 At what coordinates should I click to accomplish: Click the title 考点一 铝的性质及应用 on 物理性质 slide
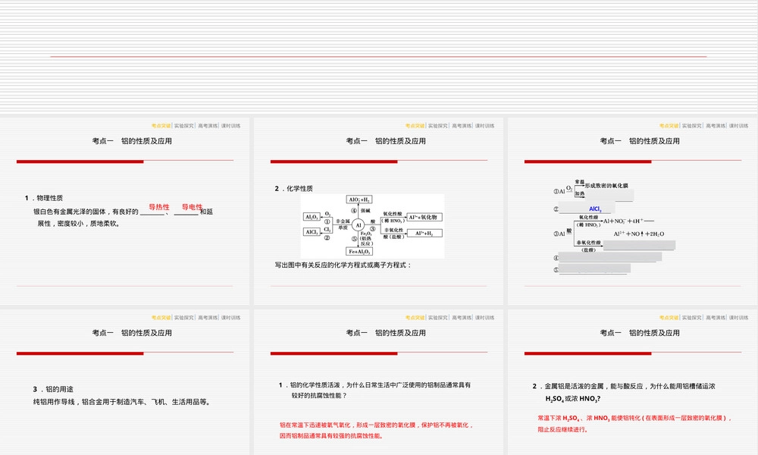(132, 141)
